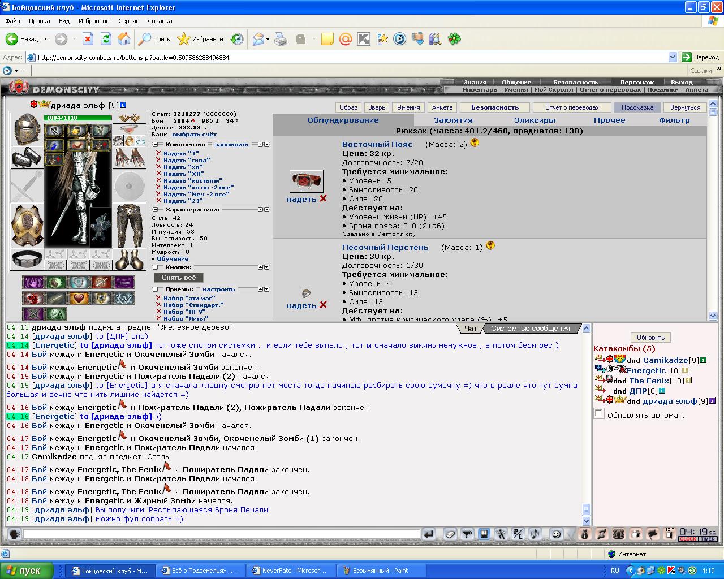Click info icon next to дриада эльф [9]

tap(123, 105)
